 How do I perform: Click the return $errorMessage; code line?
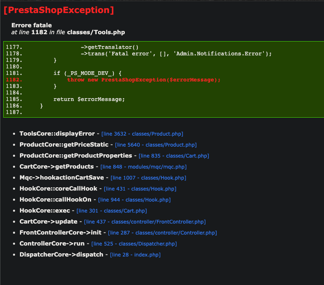coord(89,99)
